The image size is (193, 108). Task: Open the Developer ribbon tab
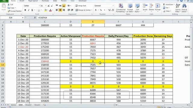pos(82,1)
